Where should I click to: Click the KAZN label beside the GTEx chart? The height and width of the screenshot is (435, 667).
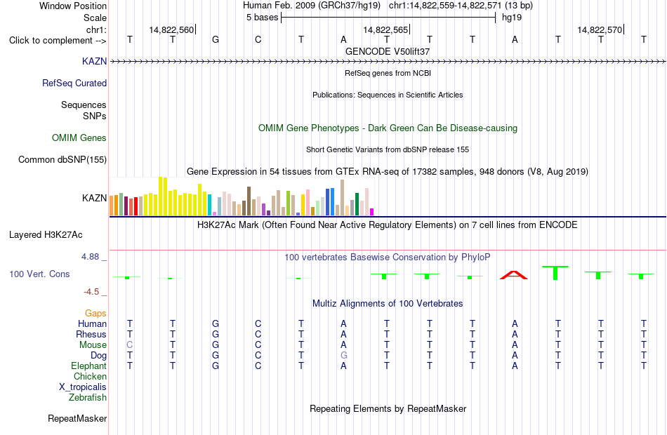click(94, 198)
